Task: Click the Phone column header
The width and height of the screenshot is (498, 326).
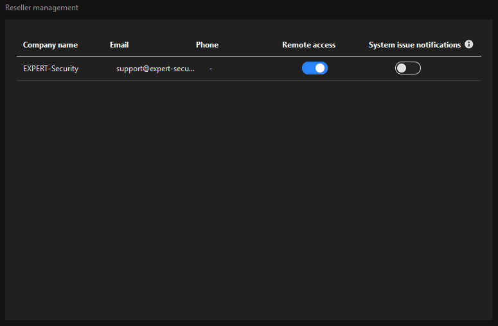Action: pos(207,45)
